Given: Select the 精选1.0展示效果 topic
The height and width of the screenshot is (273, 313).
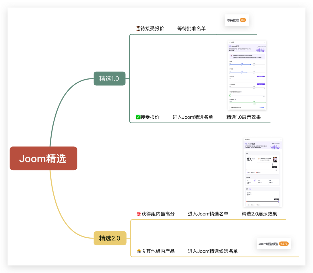Looking at the screenshot, I should (x=243, y=117).
